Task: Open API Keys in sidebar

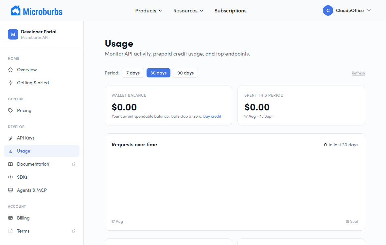Action: click(x=42, y=138)
